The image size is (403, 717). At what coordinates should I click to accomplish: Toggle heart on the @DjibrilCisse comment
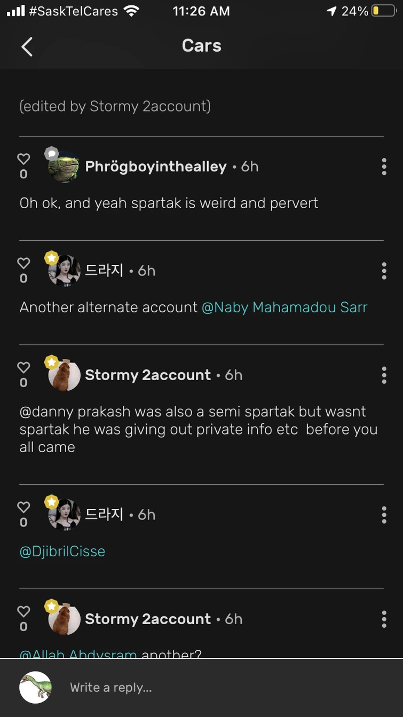(23, 507)
